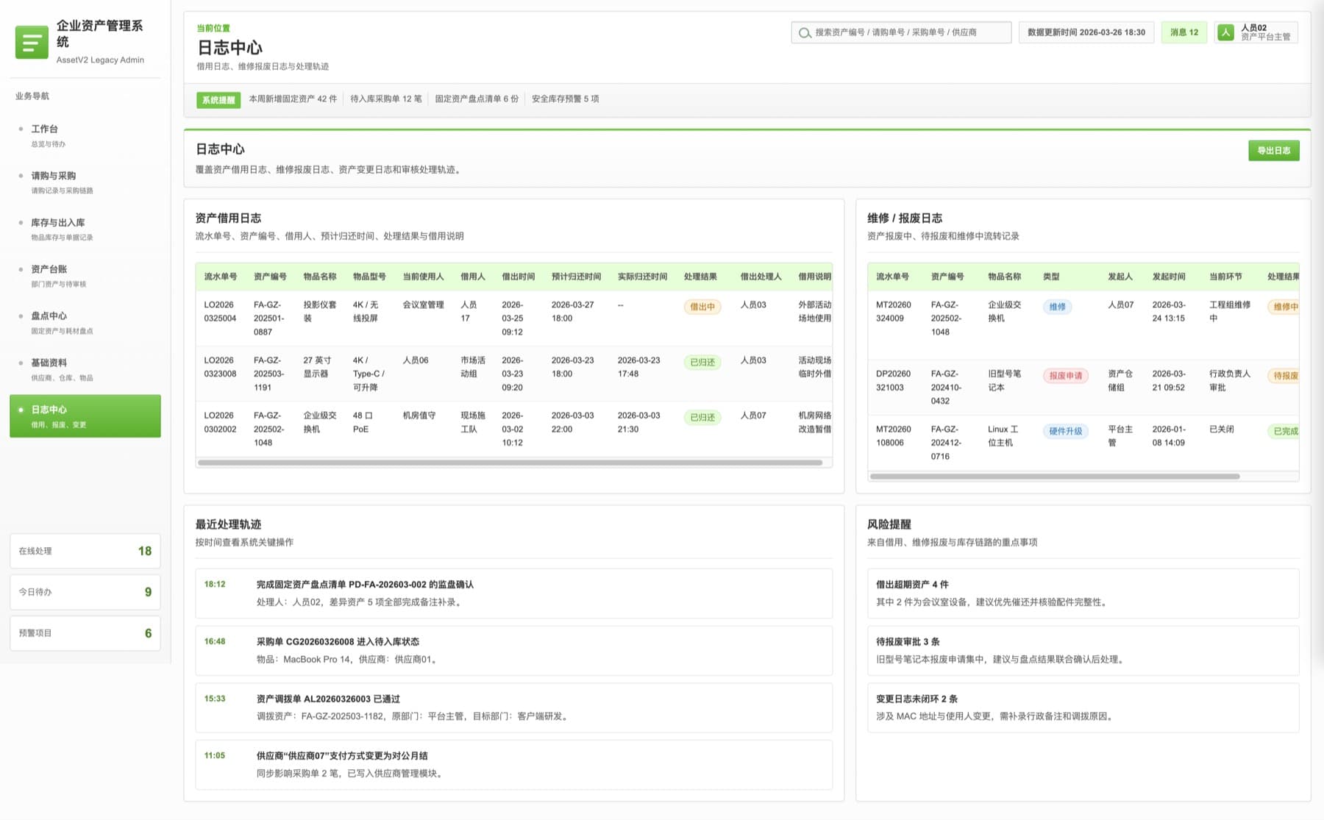
Task: Open the 16:48 采购单 CG20260326008 entry
Action: 513,651
